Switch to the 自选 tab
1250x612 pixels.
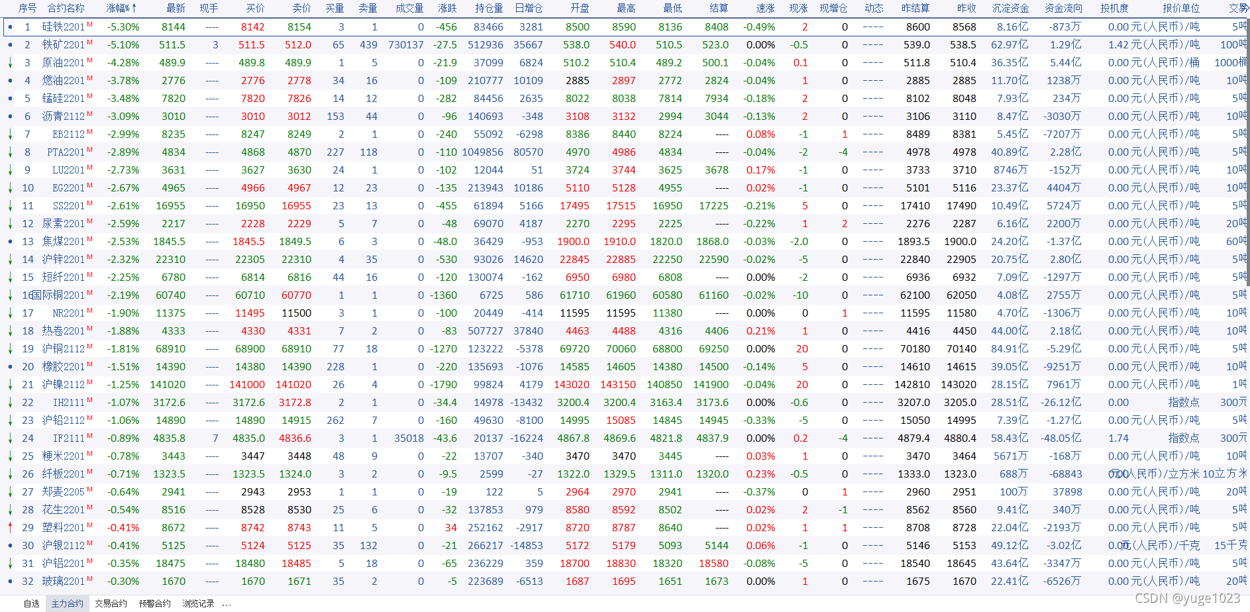coord(31,603)
